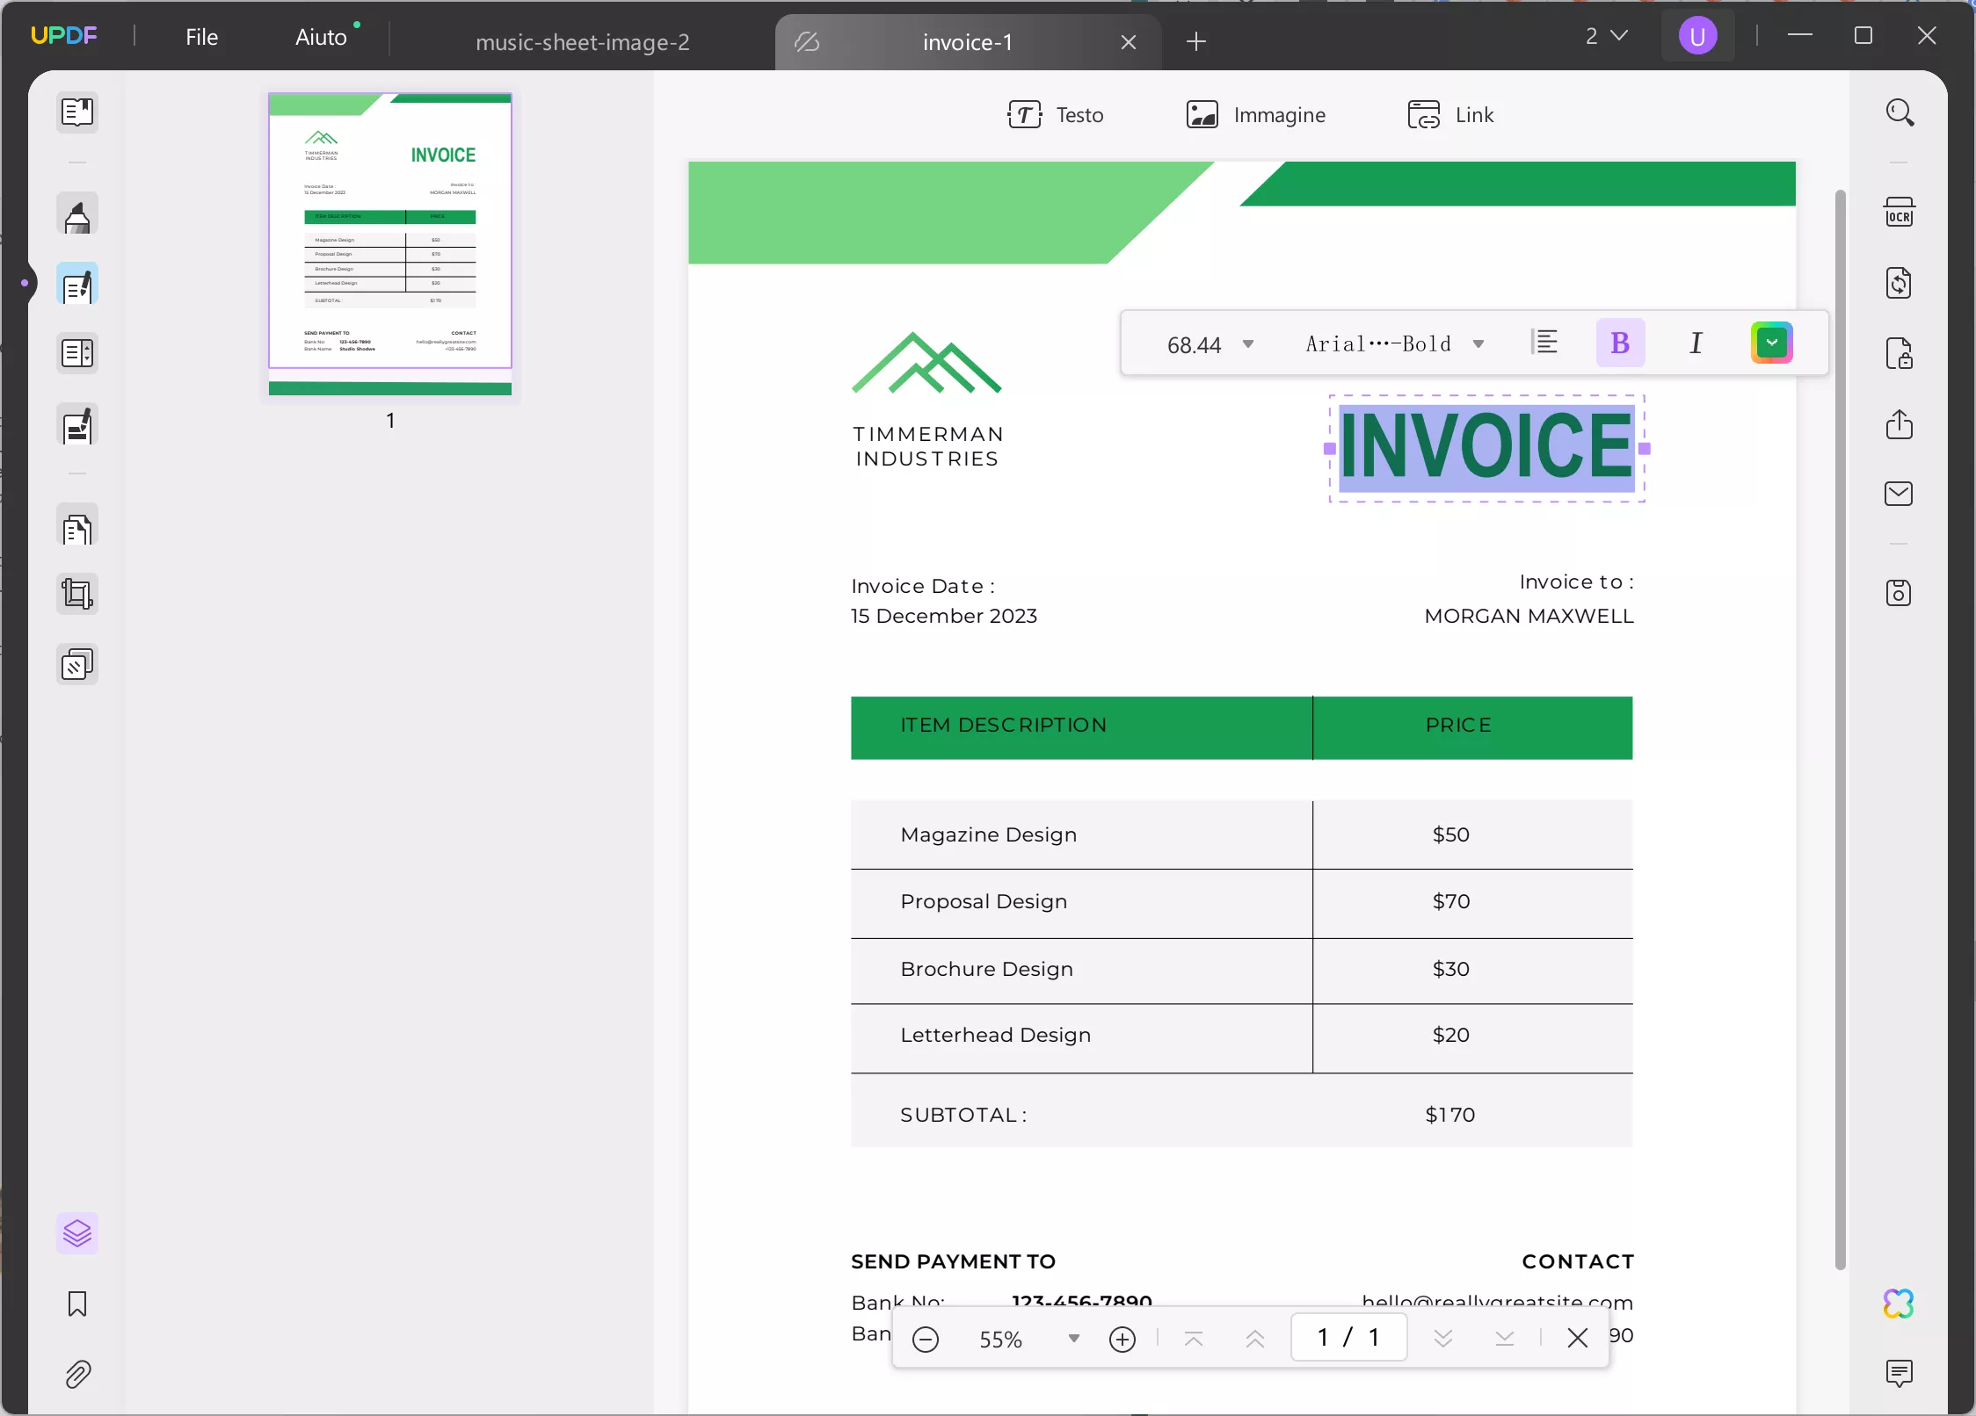1976x1416 pixels.
Task: Click the UPDF logo
Action: [x=64, y=35]
